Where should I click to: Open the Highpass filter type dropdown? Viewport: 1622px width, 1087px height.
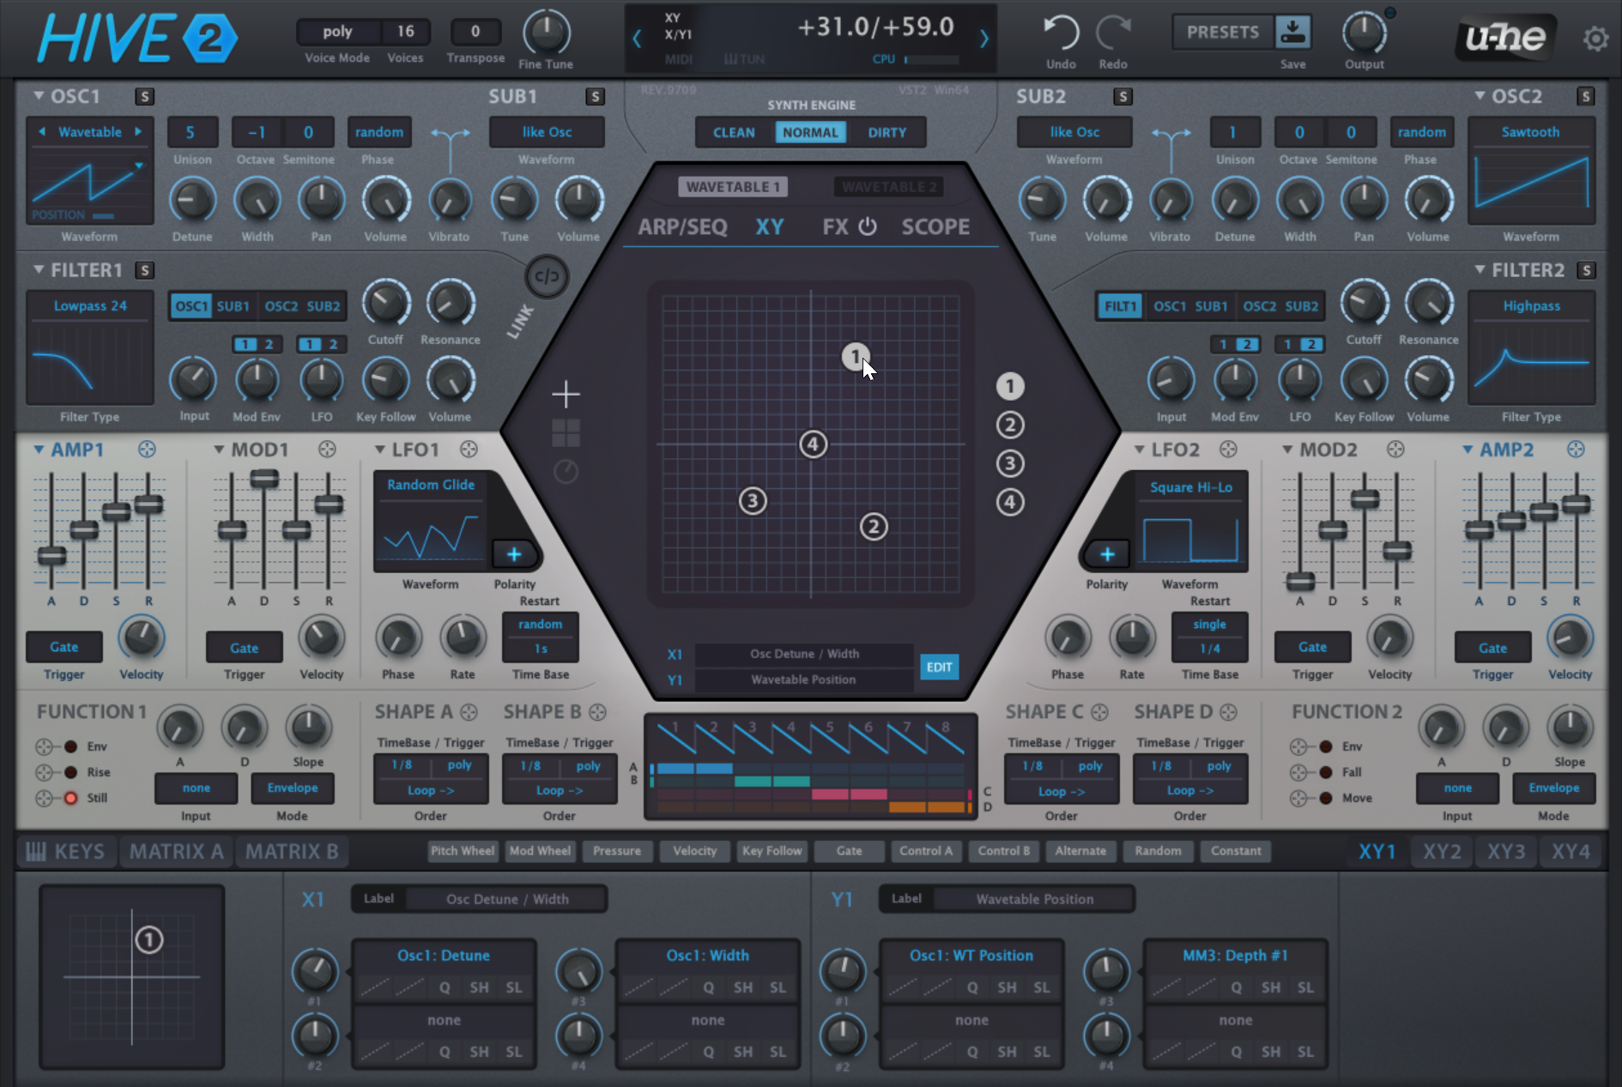coord(1532,306)
